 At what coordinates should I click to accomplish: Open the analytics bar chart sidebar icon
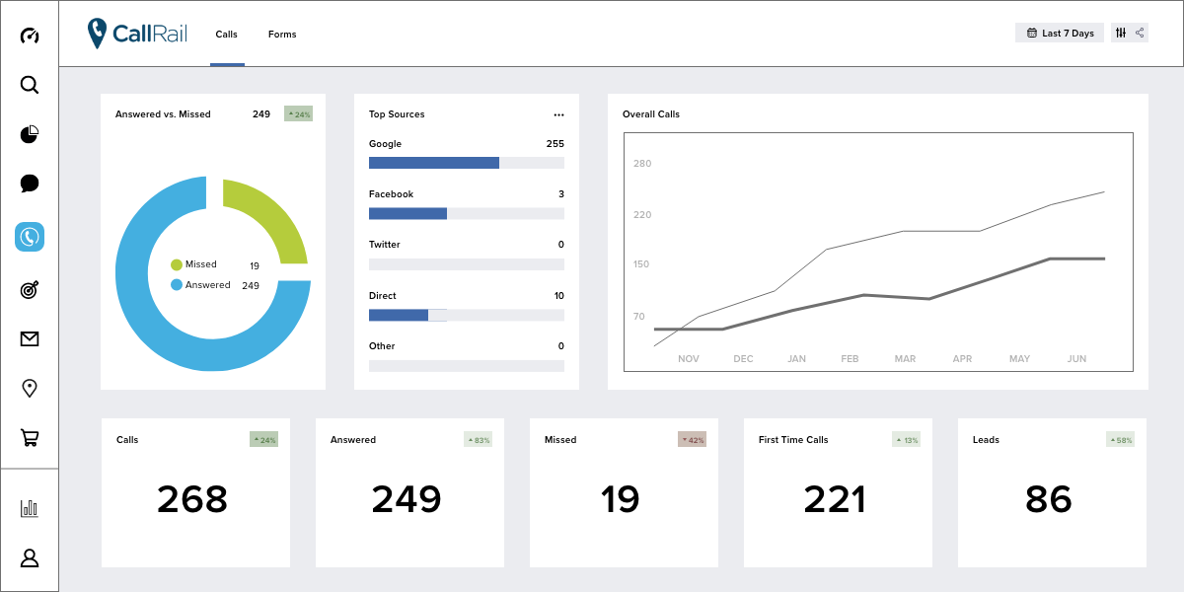tap(30, 507)
